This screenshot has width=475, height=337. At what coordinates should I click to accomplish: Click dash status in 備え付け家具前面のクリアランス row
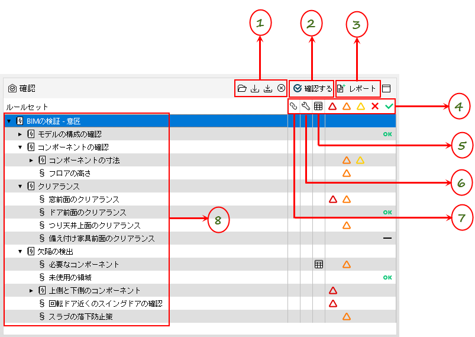click(x=387, y=239)
